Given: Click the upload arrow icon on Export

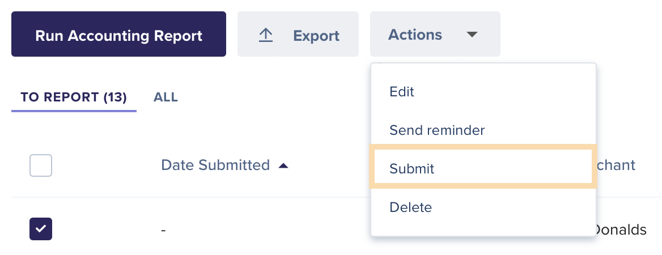Looking at the screenshot, I should [x=266, y=35].
